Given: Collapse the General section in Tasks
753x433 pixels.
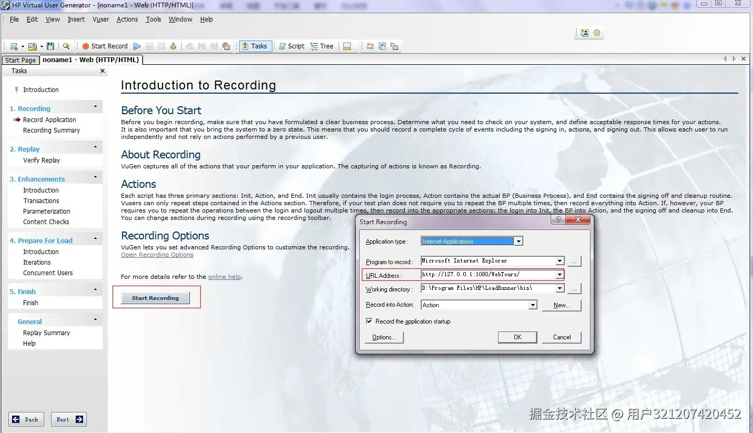Looking at the screenshot, I should pyautogui.click(x=95, y=320).
